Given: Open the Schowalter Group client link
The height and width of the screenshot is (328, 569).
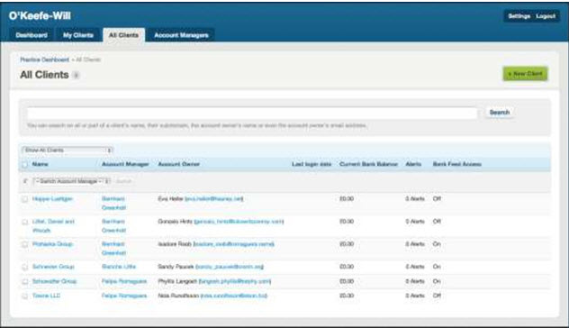Looking at the screenshot, I should 54,281.
